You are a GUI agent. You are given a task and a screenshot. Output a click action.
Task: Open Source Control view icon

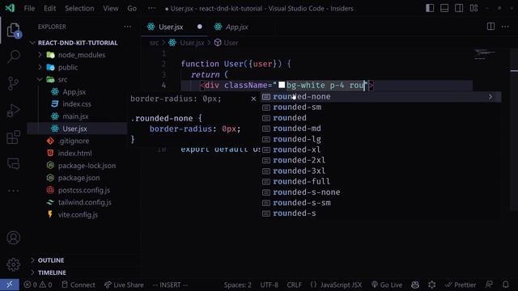13,83
